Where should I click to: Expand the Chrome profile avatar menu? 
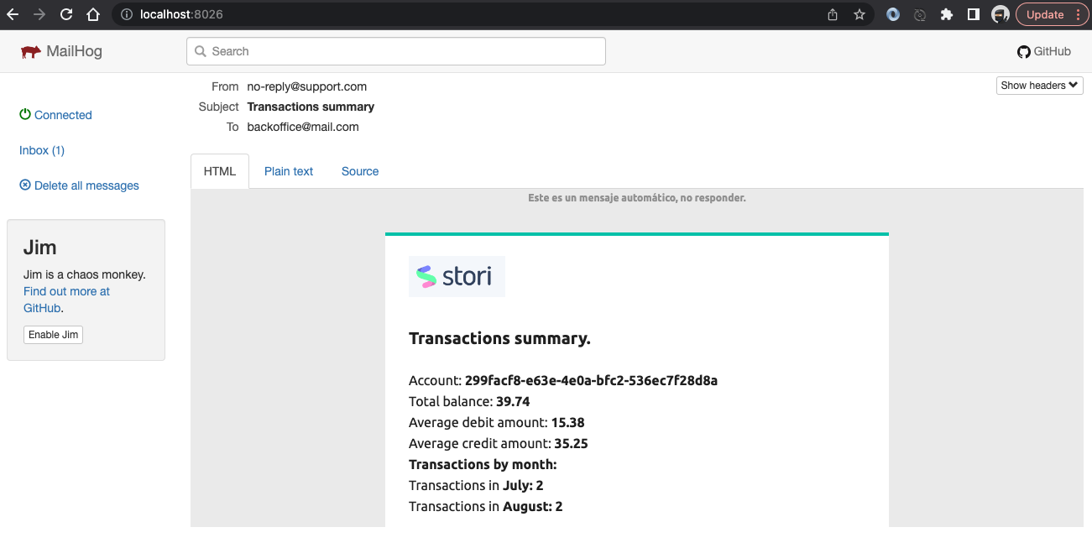[1000, 14]
